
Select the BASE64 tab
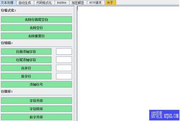coord(62,2)
